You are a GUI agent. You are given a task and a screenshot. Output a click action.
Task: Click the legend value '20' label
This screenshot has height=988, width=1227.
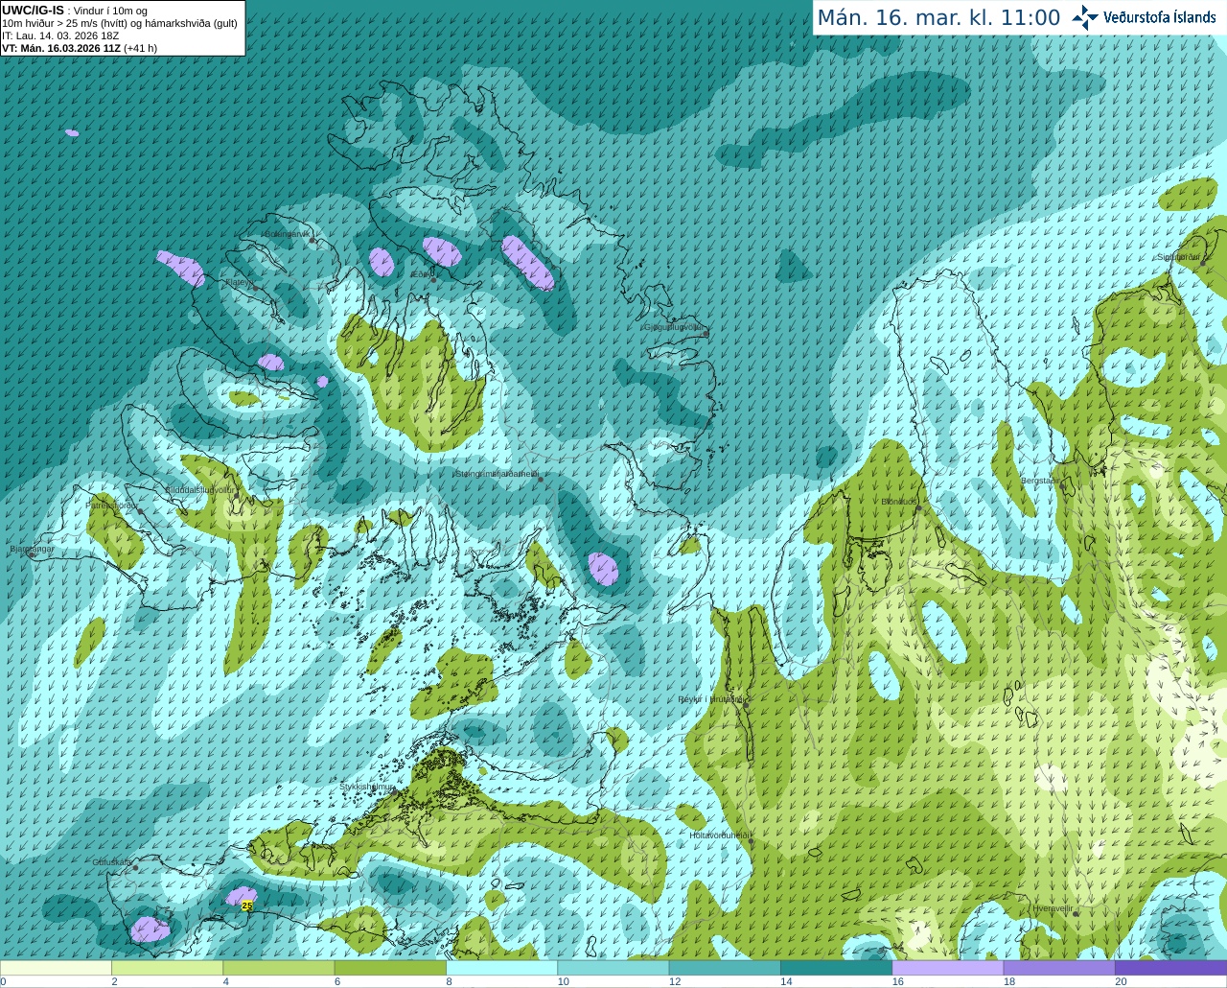coord(1121,981)
